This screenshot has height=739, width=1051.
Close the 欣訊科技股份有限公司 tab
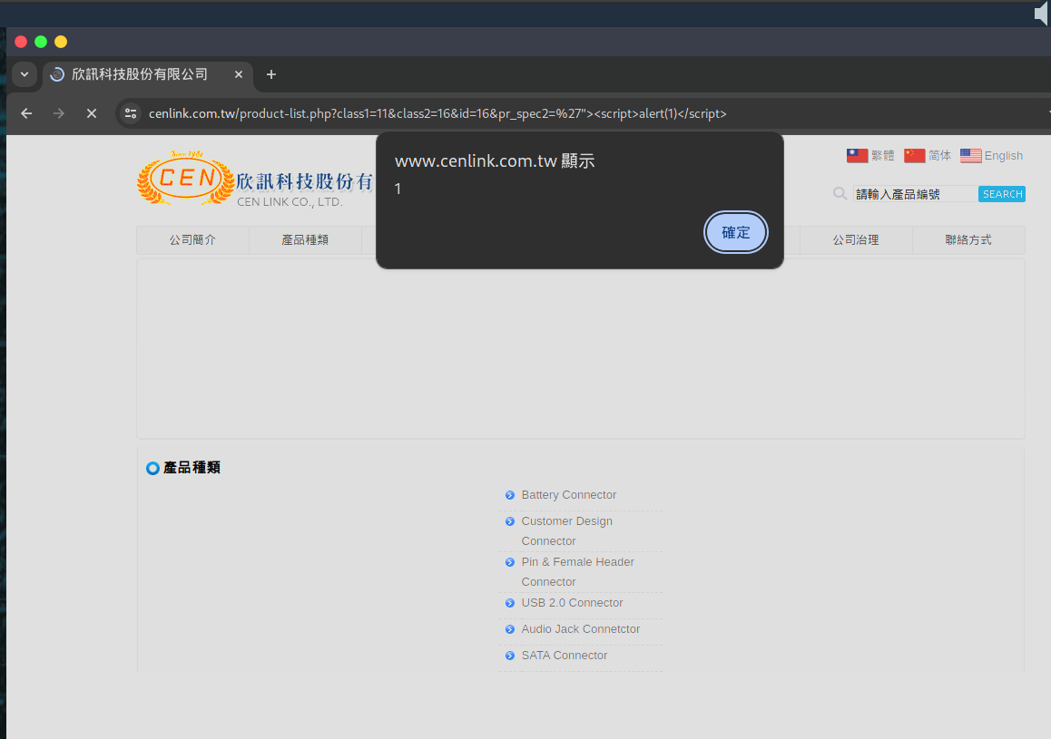click(239, 74)
